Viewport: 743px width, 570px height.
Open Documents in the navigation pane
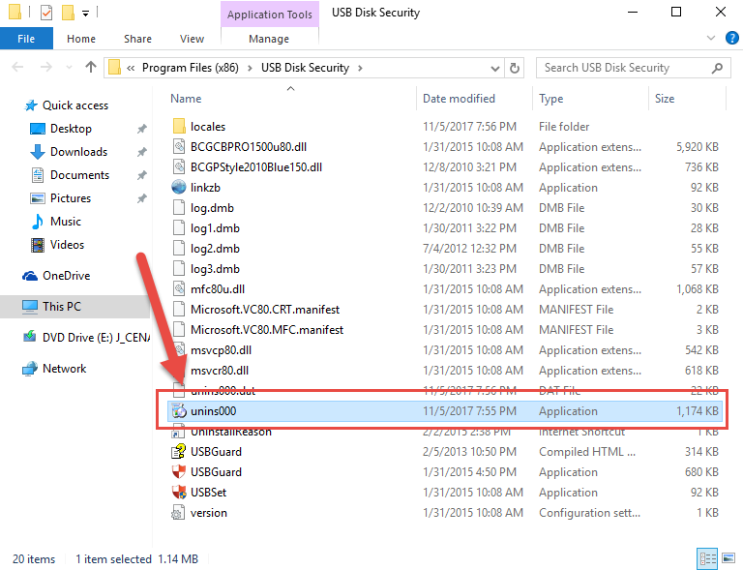[x=79, y=175]
